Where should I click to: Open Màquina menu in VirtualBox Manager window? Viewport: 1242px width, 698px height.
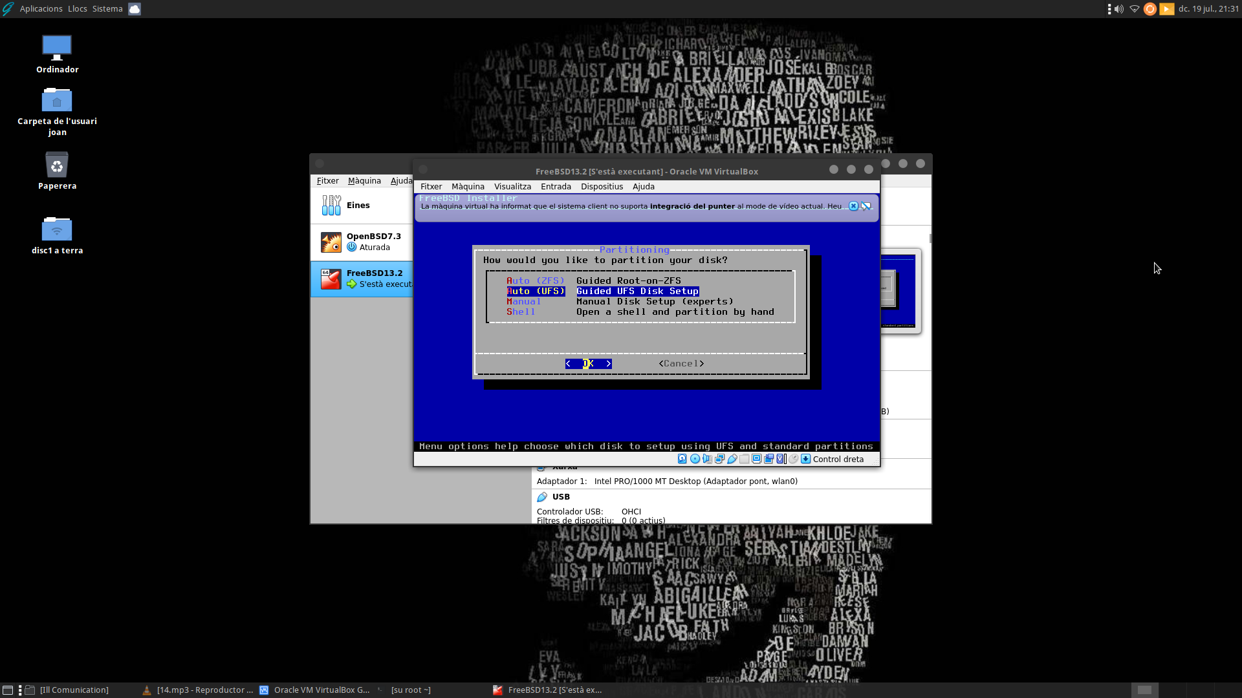tap(364, 180)
